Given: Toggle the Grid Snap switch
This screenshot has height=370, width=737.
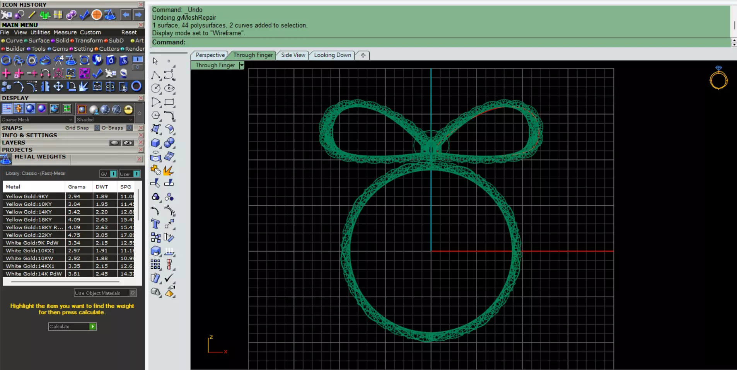Looking at the screenshot, I should tap(97, 128).
